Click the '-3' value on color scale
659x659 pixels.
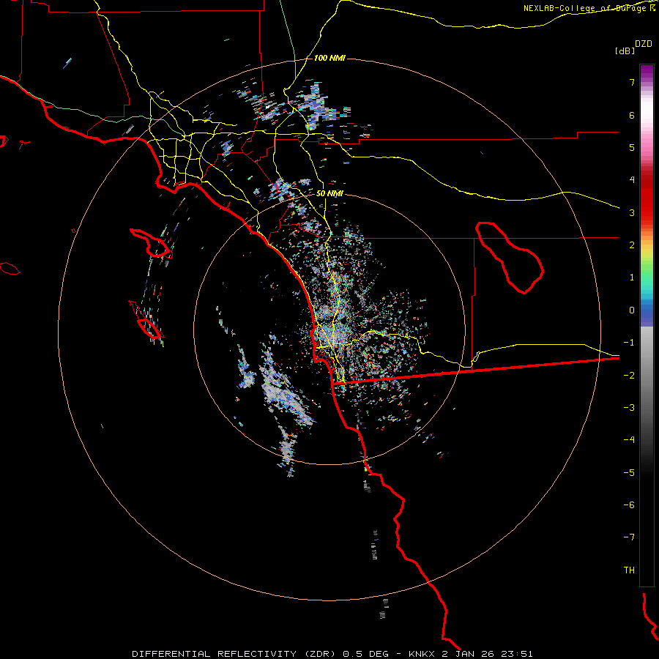pyautogui.click(x=629, y=408)
